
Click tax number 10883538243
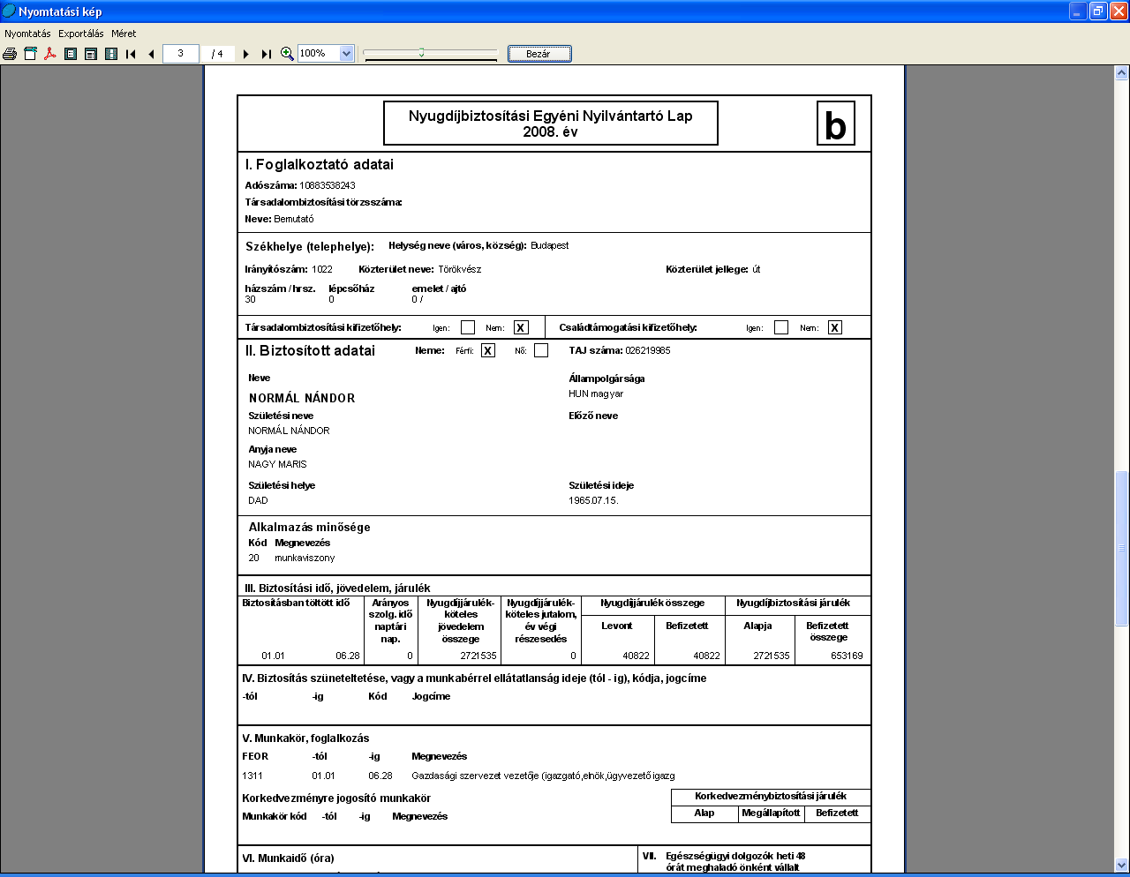pos(328,185)
